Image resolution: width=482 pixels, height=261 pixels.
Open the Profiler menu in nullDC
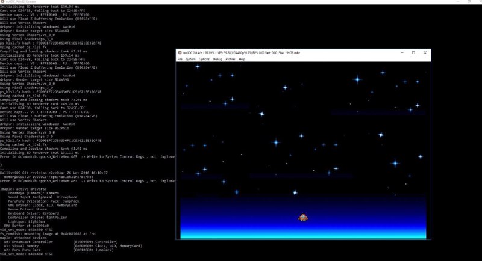pyautogui.click(x=230, y=59)
